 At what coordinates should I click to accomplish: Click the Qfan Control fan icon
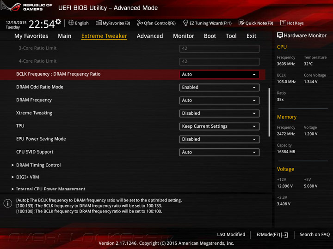click(x=140, y=23)
